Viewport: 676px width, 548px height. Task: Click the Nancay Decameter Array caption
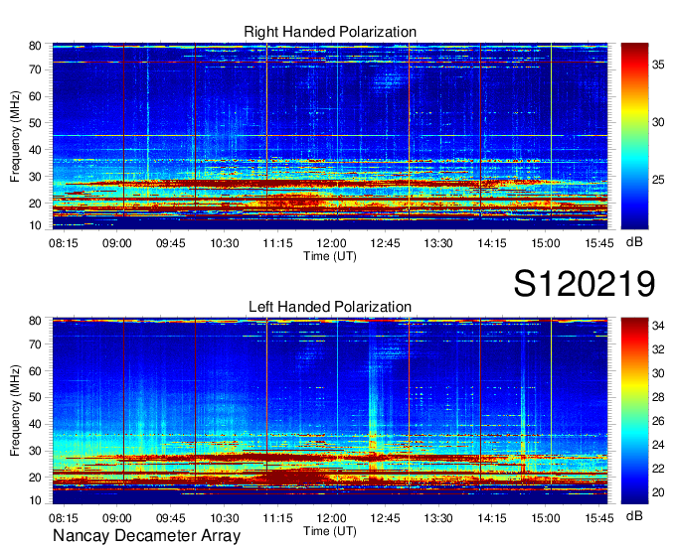click(146, 536)
